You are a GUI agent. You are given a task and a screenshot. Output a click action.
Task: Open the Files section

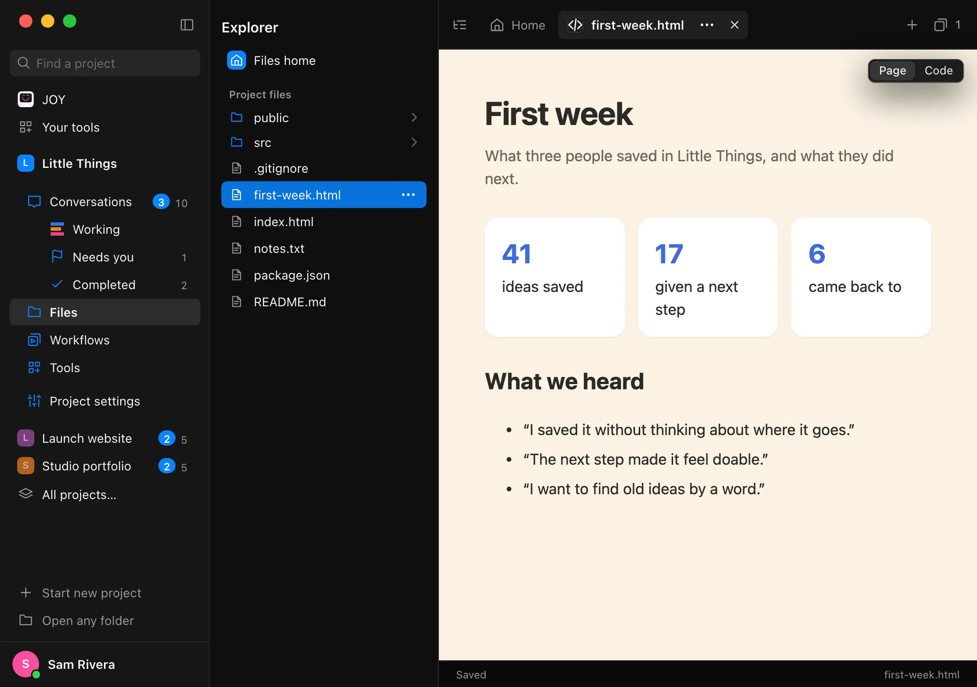(x=105, y=312)
